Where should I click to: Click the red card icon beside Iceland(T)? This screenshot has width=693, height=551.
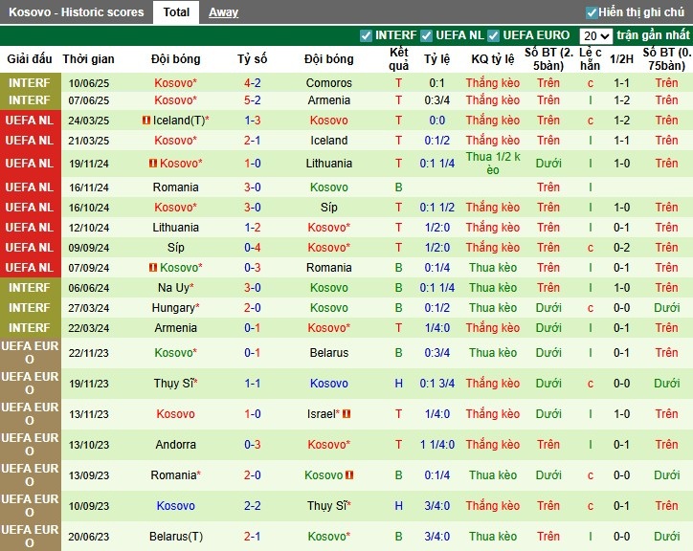(x=145, y=121)
